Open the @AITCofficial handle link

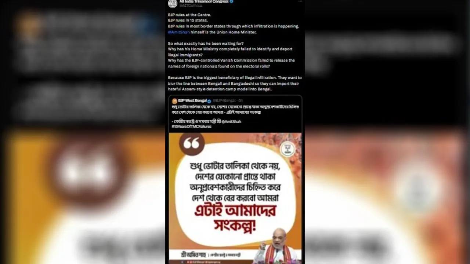point(191,6)
